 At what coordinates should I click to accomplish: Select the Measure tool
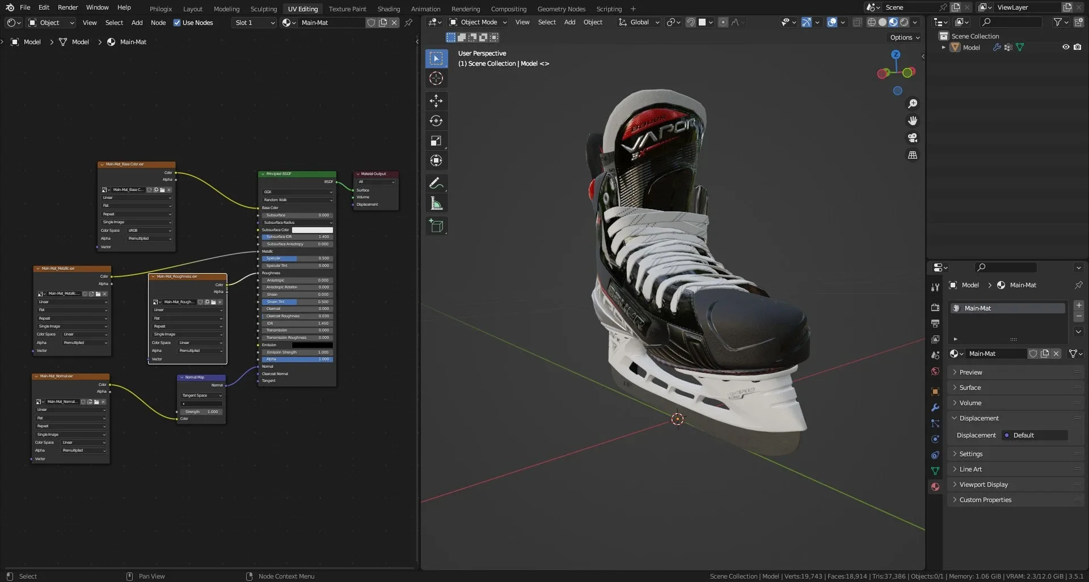436,203
